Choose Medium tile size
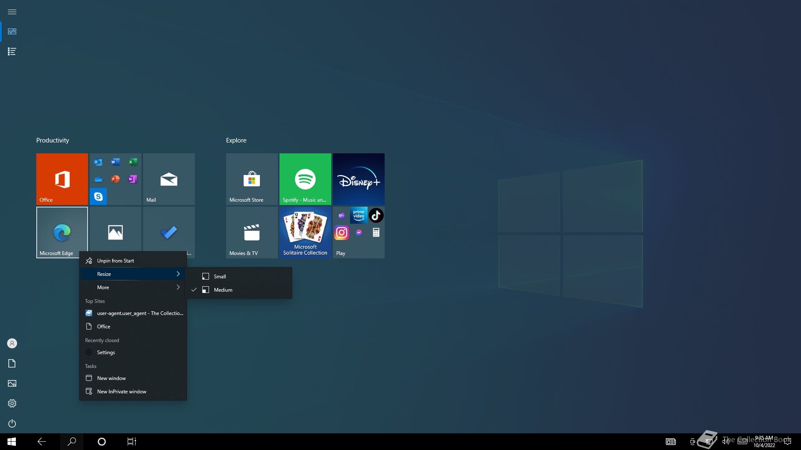Screen dimensions: 801x450 pos(239,290)
